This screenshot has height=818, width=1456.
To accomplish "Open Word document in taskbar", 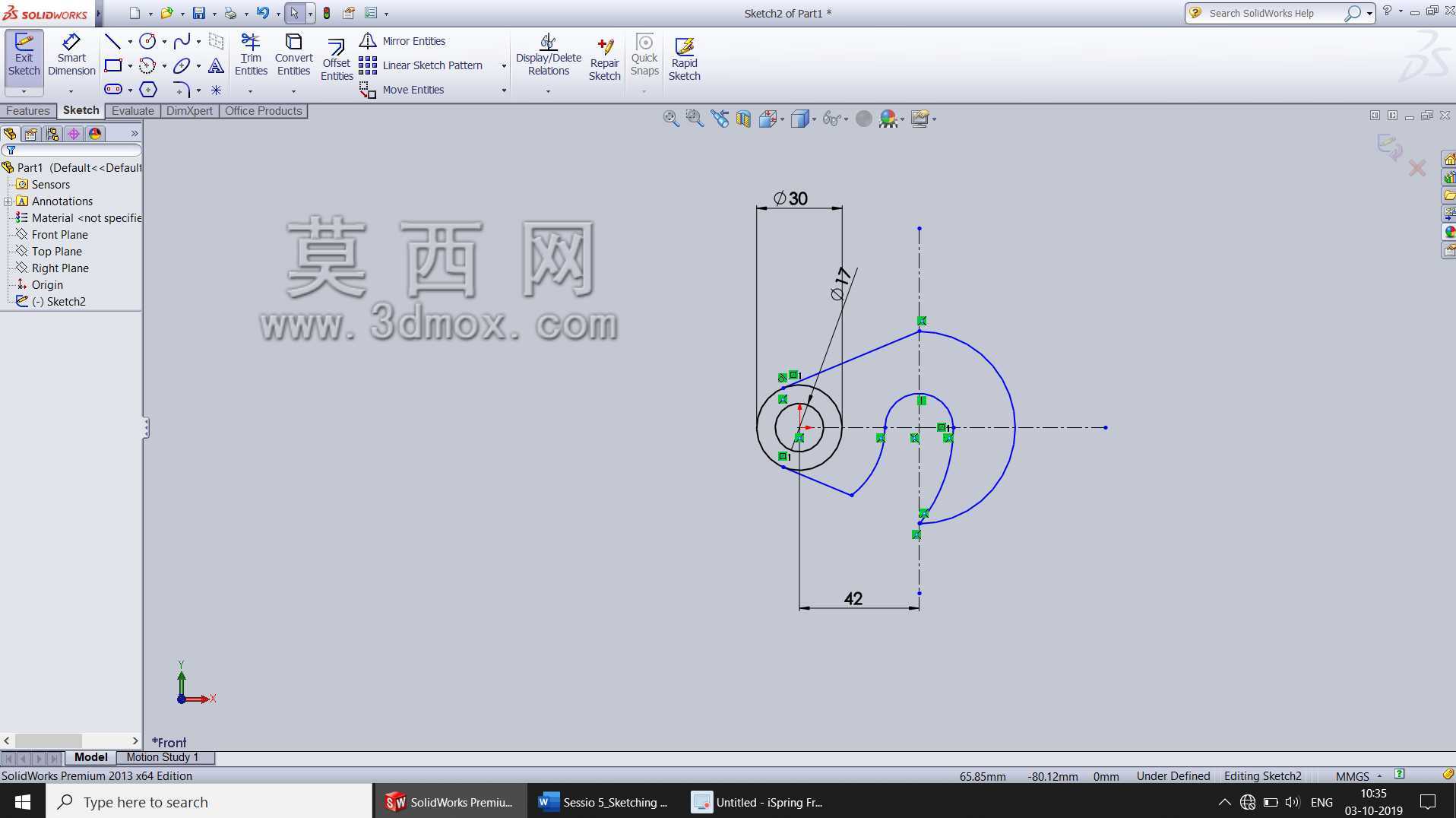I will [x=605, y=801].
